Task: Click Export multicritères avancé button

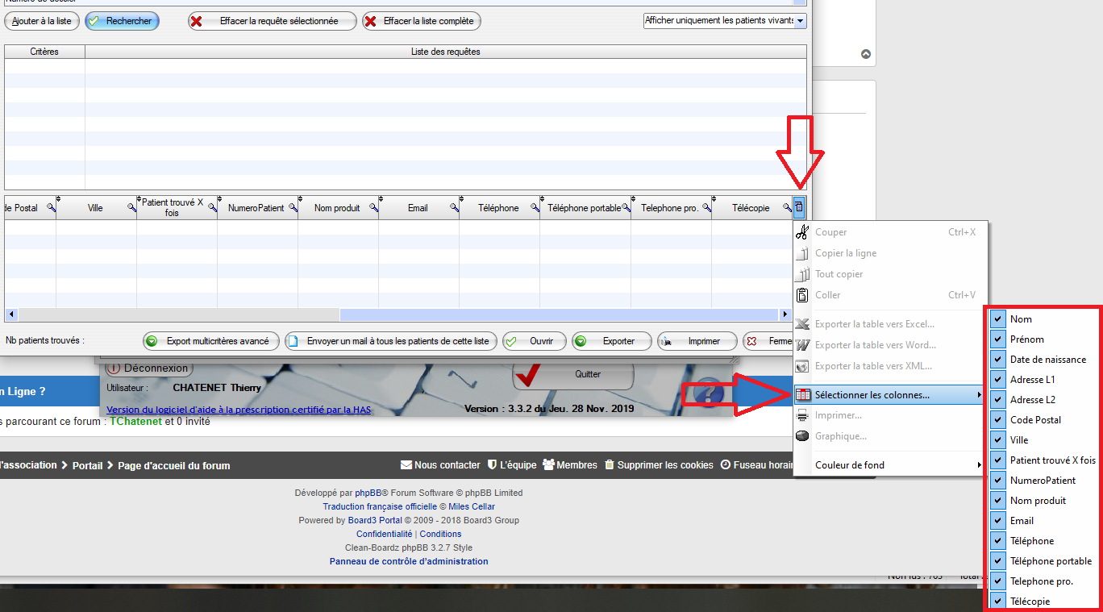Action: pyautogui.click(x=211, y=341)
